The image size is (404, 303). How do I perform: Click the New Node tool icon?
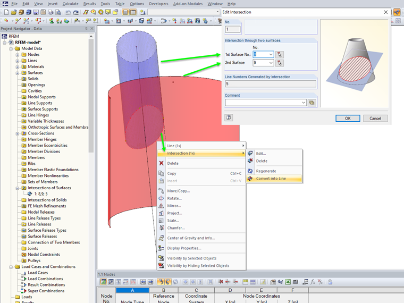coord(6,21)
